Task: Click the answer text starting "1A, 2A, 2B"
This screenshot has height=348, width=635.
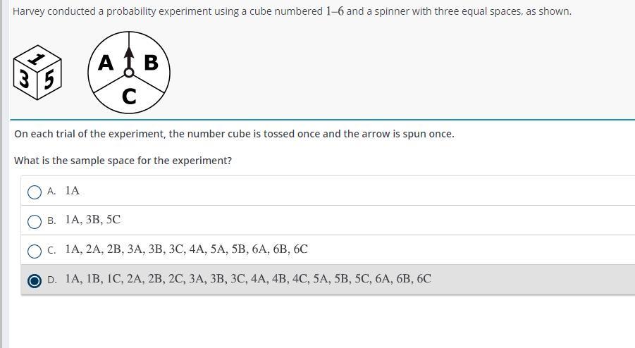Action: 186,249
